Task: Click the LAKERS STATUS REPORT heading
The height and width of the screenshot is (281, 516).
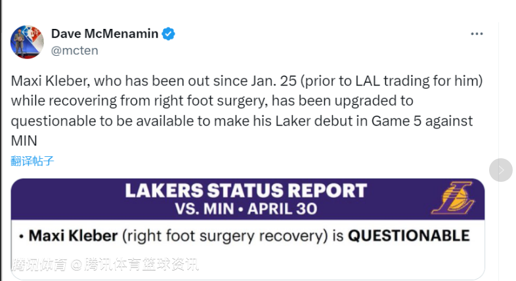Action: coord(246,191)
